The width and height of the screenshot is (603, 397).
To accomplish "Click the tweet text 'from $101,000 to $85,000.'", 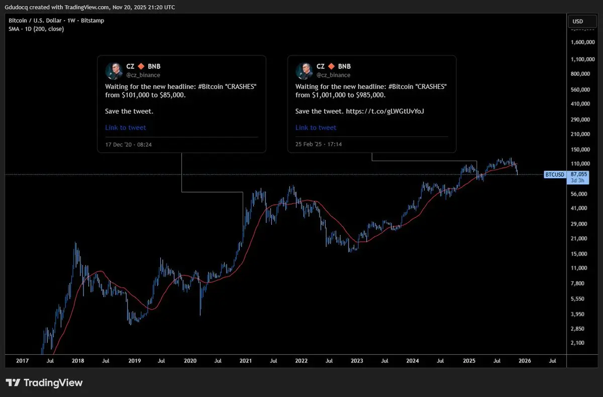I will pyautogui.click(x=145, y=95).
